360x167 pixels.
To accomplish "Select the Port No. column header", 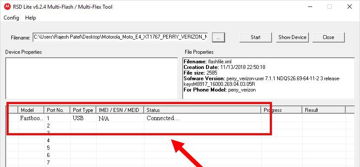I will click(57, 110).
